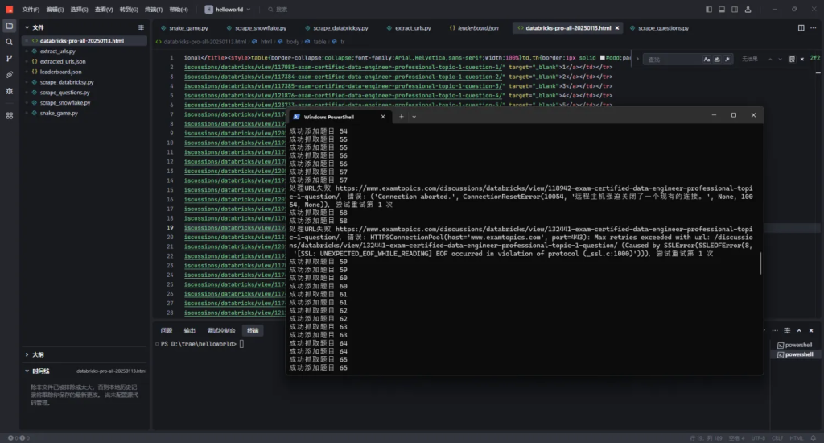Screen dimensions: 824x443
Task: Click the html breadcrumb segment
Action: coord(266,42)
